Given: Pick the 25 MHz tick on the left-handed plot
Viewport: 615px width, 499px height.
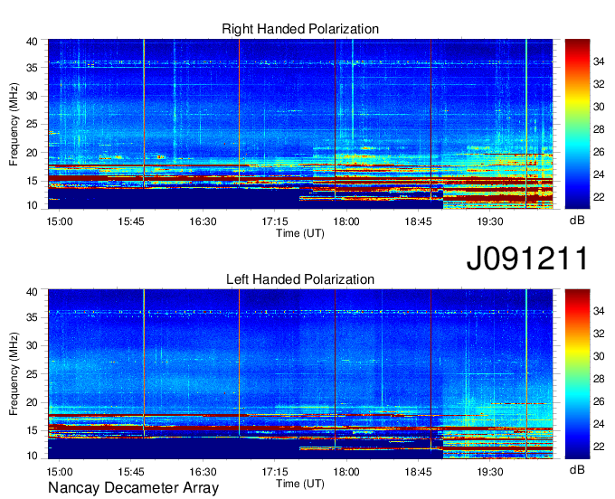Looking at the screenshot, I should point(32,374).
